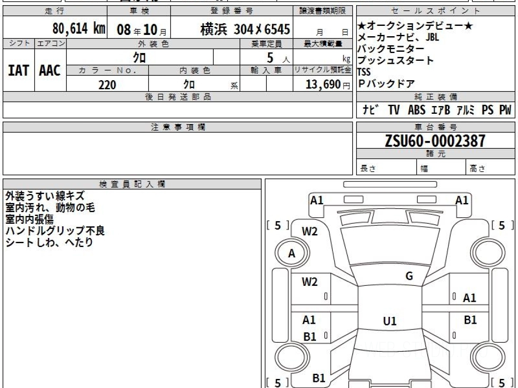Select the Pバックドア sales point line

click(387, 84)
